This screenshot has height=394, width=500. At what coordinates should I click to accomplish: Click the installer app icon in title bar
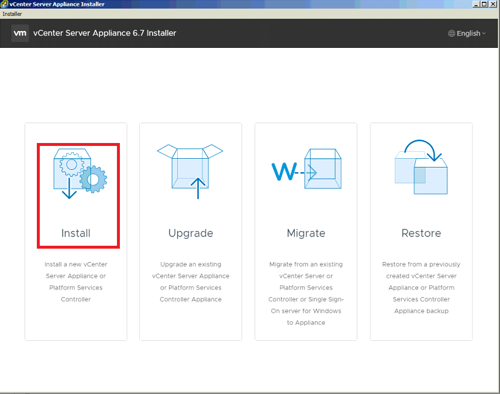[4, 4]
